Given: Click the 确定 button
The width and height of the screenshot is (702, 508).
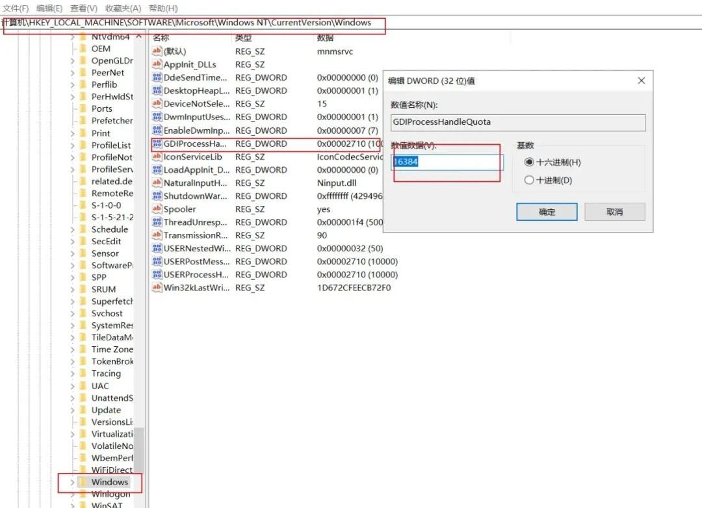Looking at the screenshot, I should pos(547,212).
